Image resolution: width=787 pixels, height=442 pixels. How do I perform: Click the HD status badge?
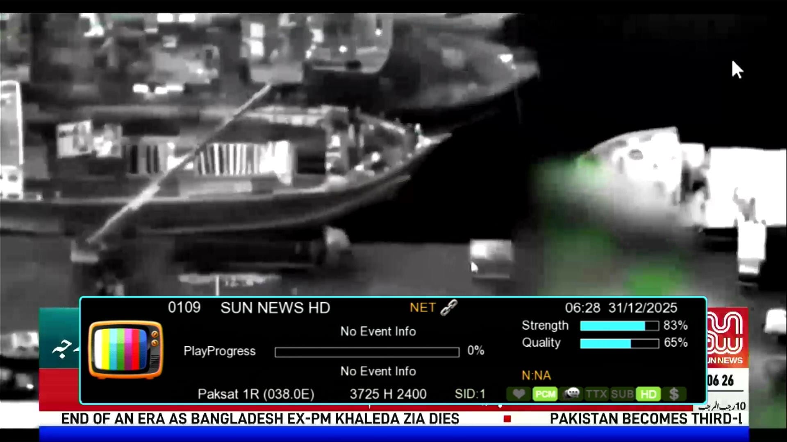coord(648,394)
